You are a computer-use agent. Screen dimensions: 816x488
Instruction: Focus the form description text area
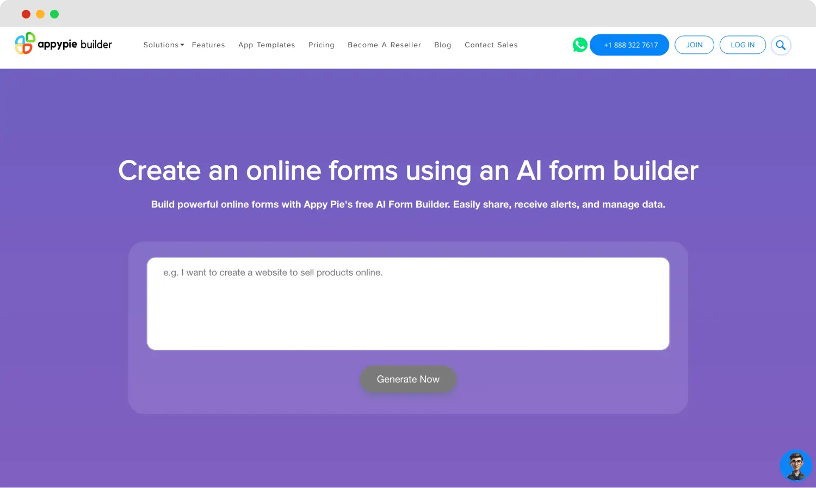[x=408, y=304]
